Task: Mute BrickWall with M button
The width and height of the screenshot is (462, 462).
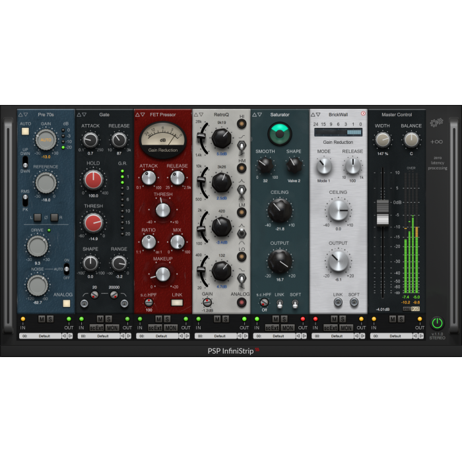Action: 334,319
